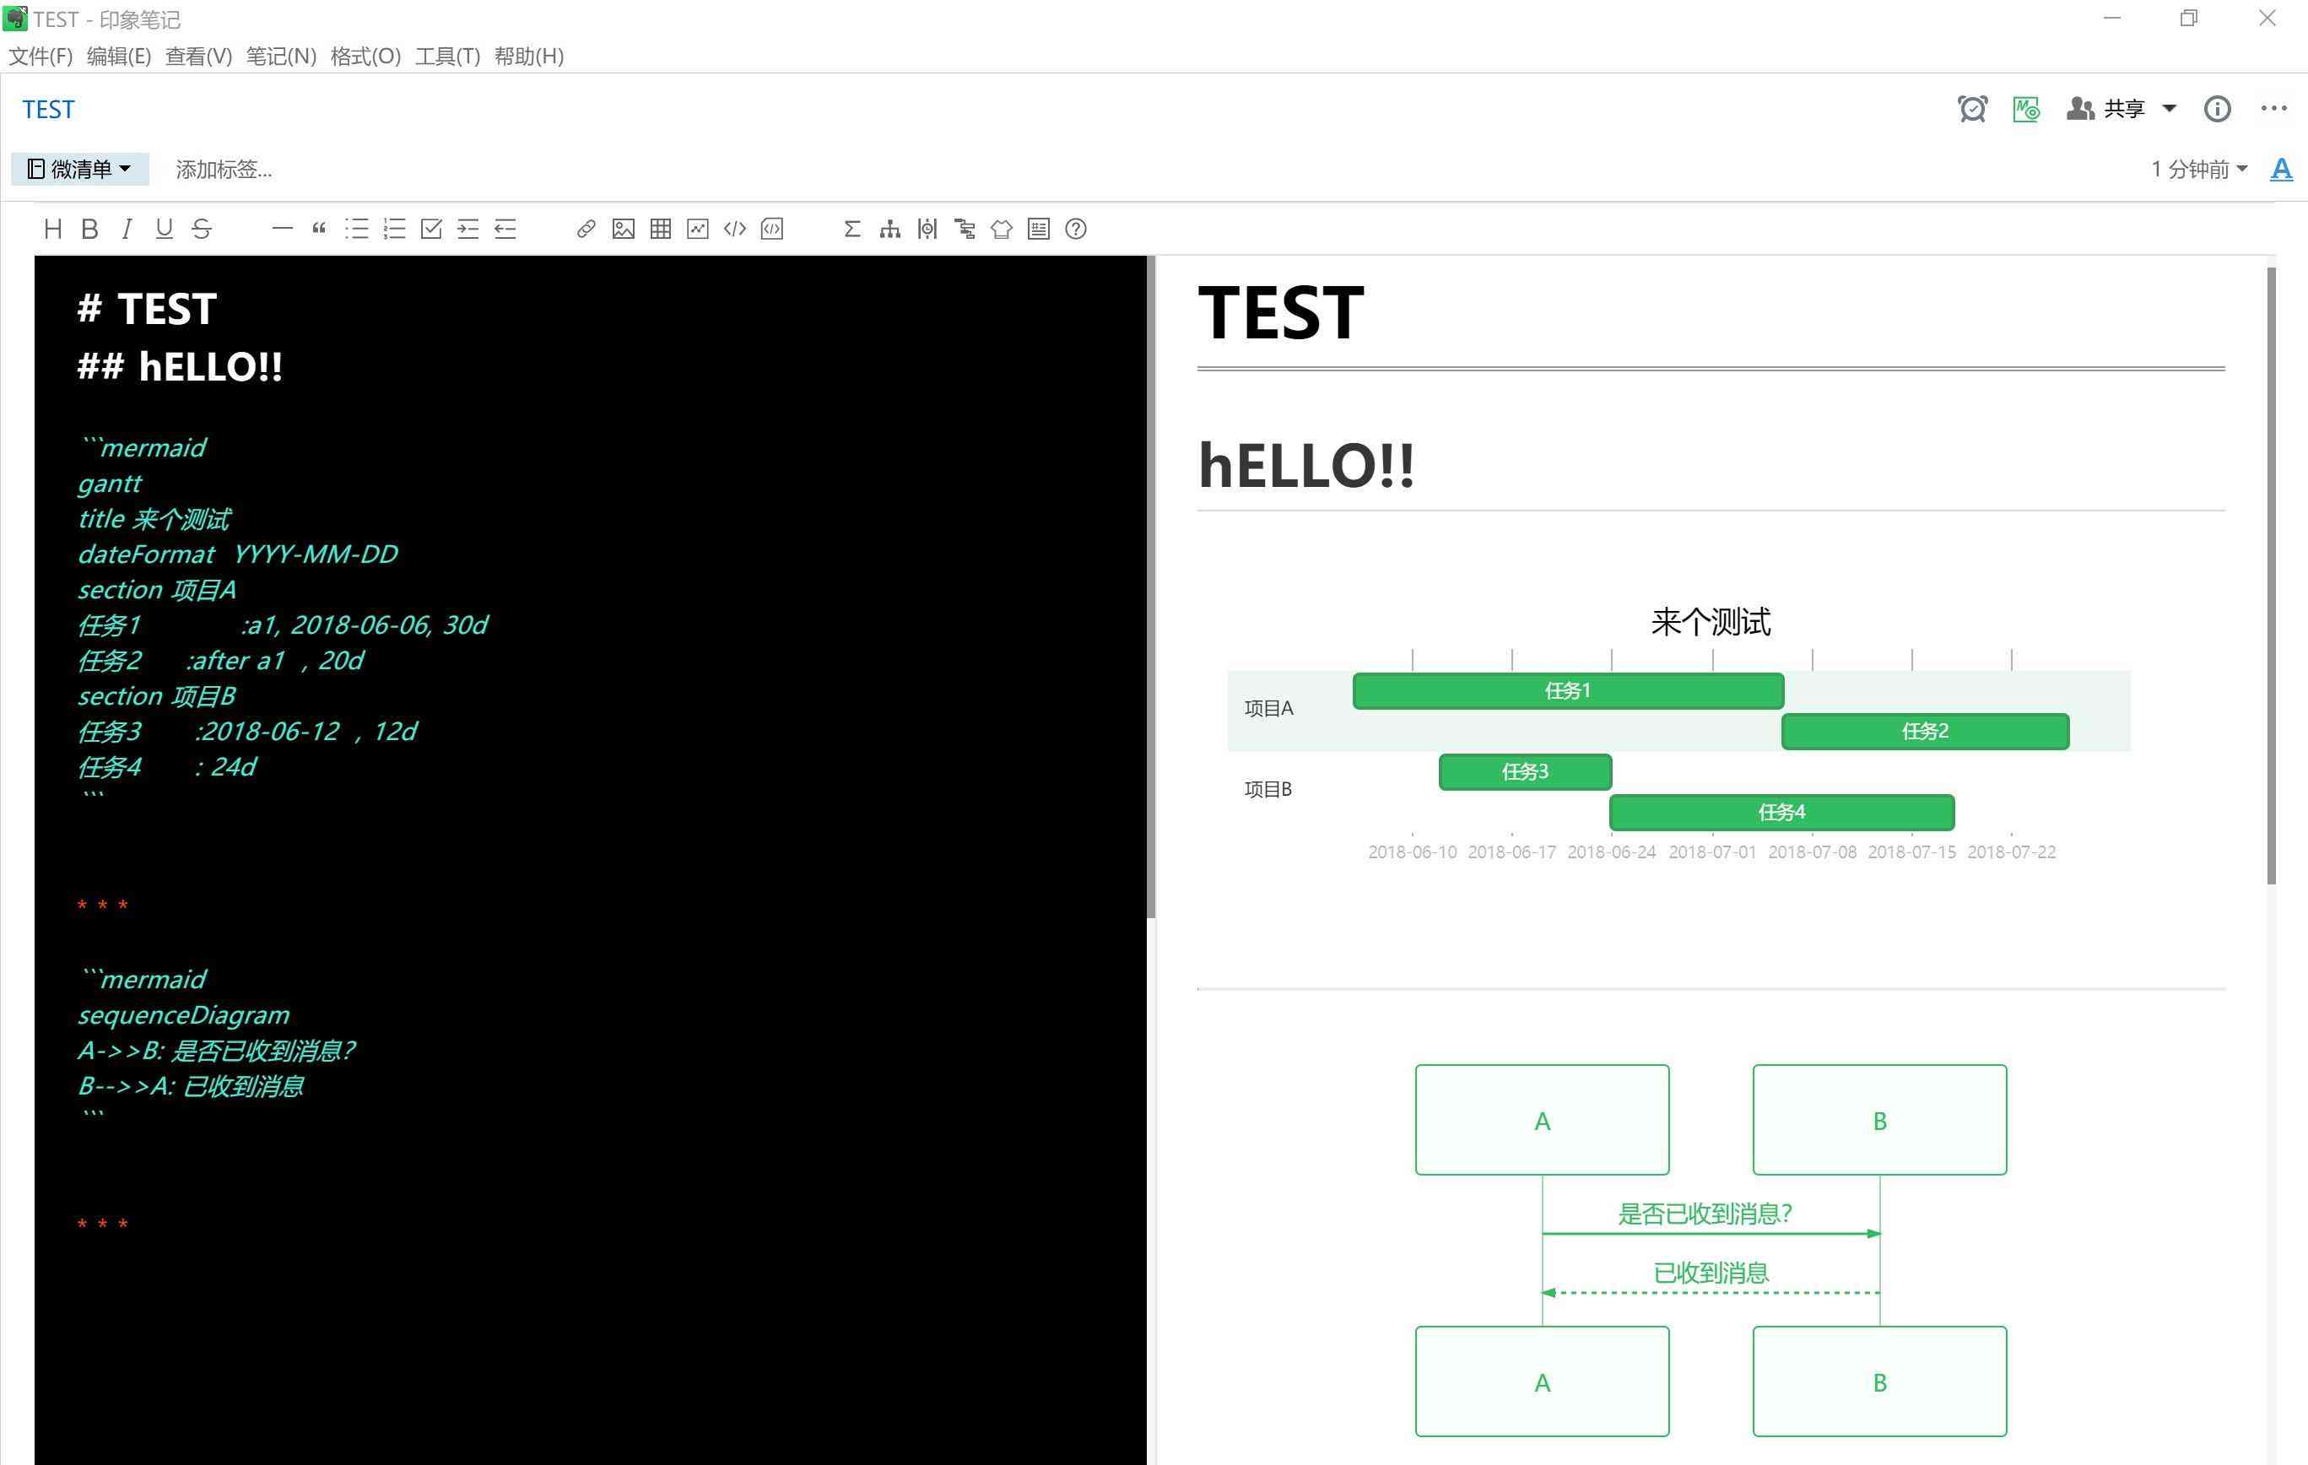Insert a table
The width and height of the screenshot is (2308, 1465).
[x=661, y=230]
